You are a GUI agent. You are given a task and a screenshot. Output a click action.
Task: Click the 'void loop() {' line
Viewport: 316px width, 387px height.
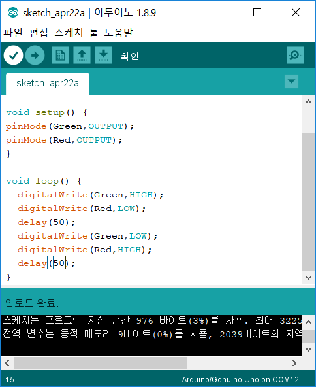(x=44, y=181)
